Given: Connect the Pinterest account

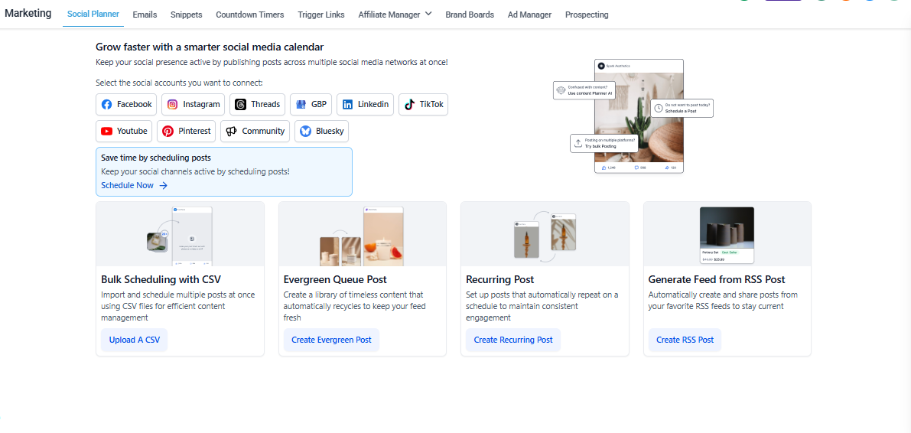Looking at the screenshot, I should pyautogui.click(x=187, y=132).
